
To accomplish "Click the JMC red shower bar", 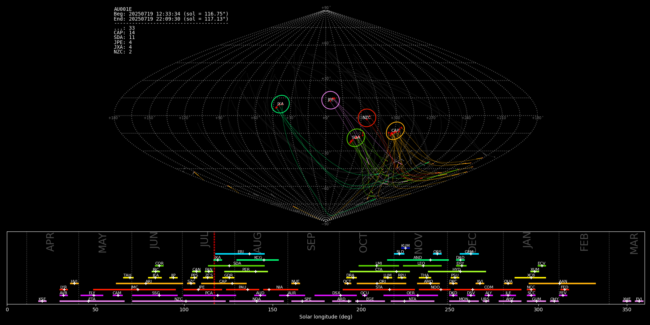I will 135,290.
